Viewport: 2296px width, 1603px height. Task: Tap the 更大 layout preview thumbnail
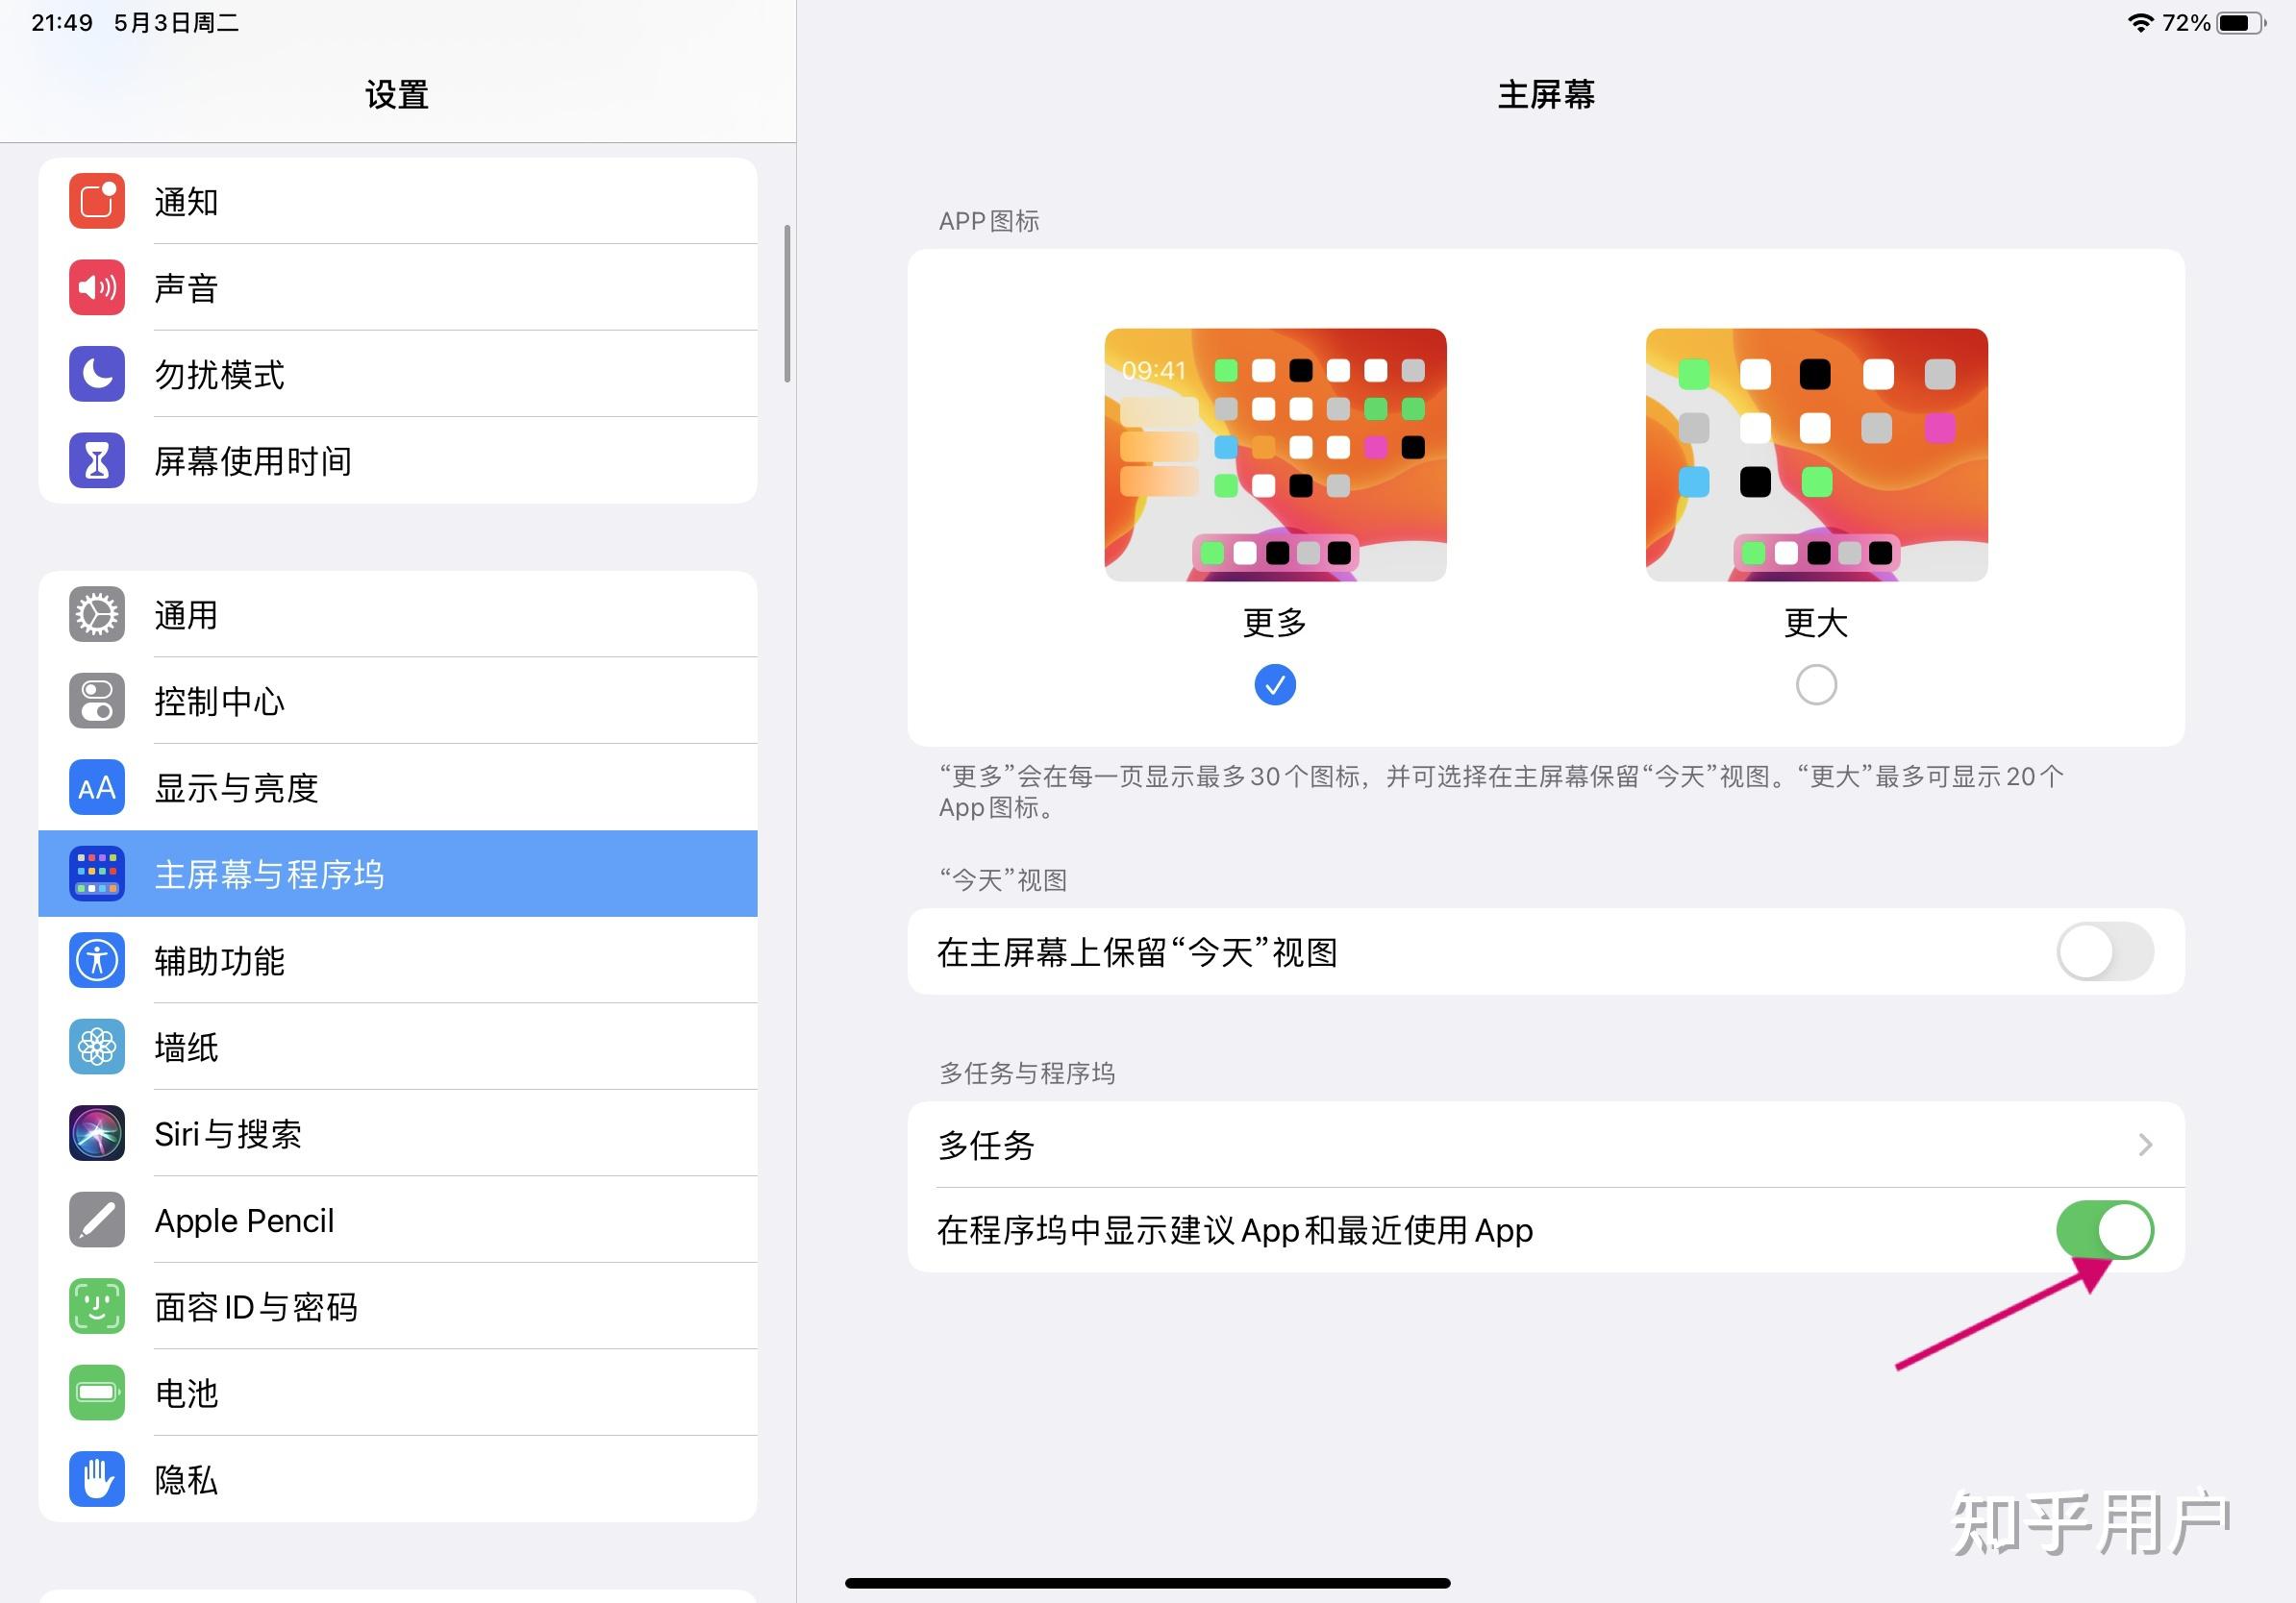coord(1816,455)
